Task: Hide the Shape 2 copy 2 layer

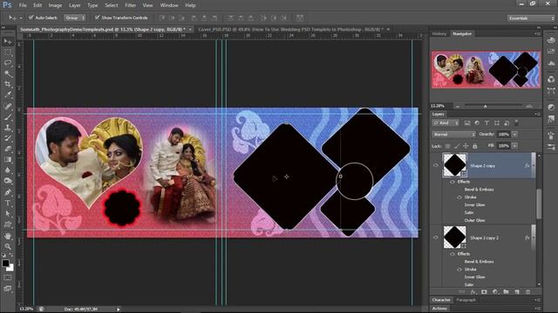Action: click(436, 237)
